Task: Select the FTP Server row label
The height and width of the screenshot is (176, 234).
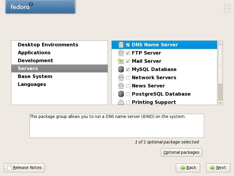Action: (x=147, y=53)
